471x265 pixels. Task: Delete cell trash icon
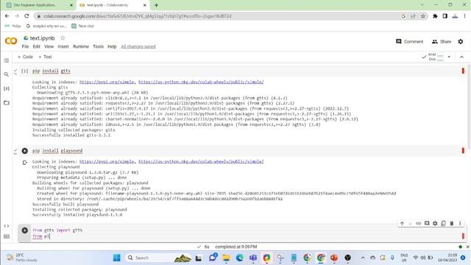451,224
